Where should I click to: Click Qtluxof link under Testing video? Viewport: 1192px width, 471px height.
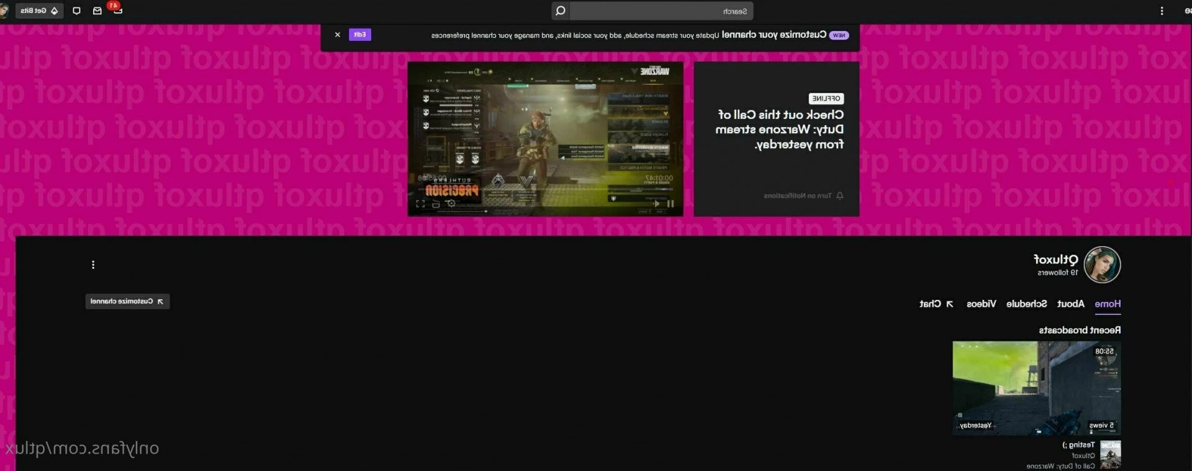tap(1083, 456)
